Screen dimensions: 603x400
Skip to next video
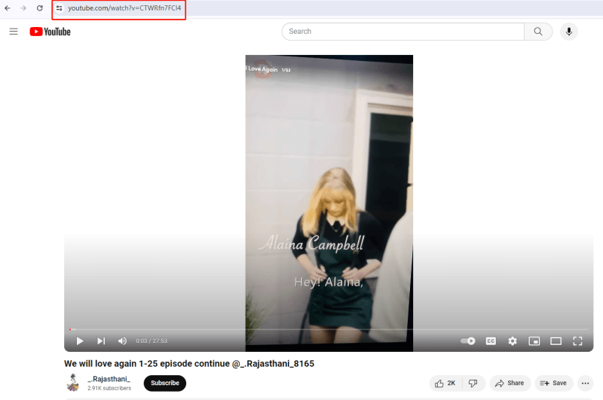101,341
